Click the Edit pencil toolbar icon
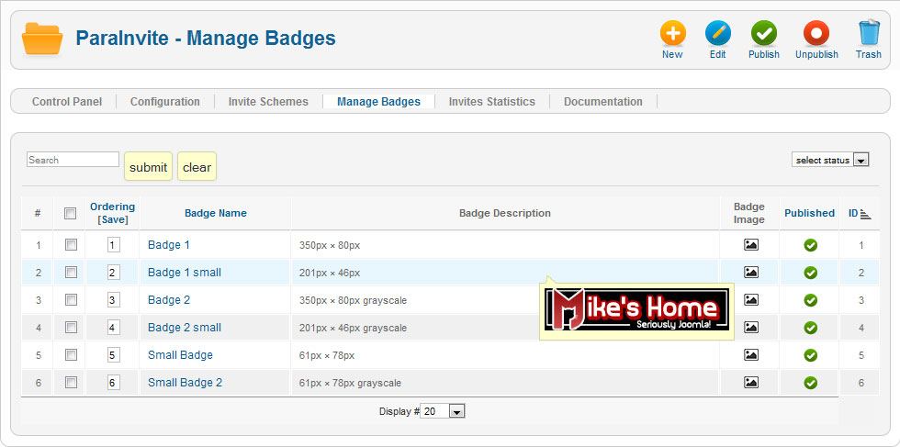Viewport: 900px width, 447px height. click(x=717, y=33)
